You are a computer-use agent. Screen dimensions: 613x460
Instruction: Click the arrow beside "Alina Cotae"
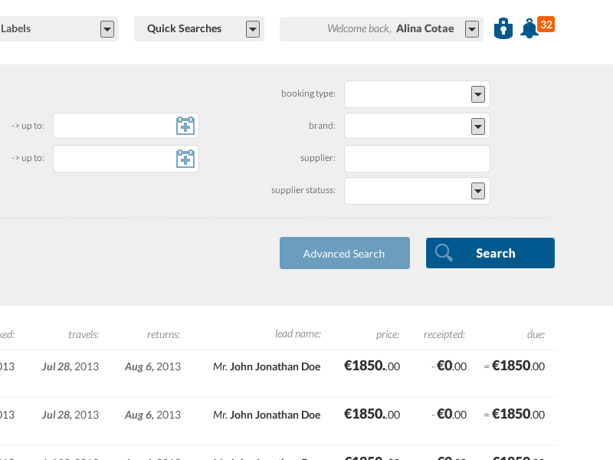[471, 28]
